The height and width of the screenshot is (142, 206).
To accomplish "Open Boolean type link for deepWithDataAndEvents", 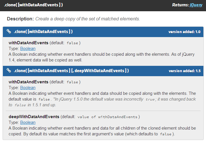I will click(x=28, y=122).
